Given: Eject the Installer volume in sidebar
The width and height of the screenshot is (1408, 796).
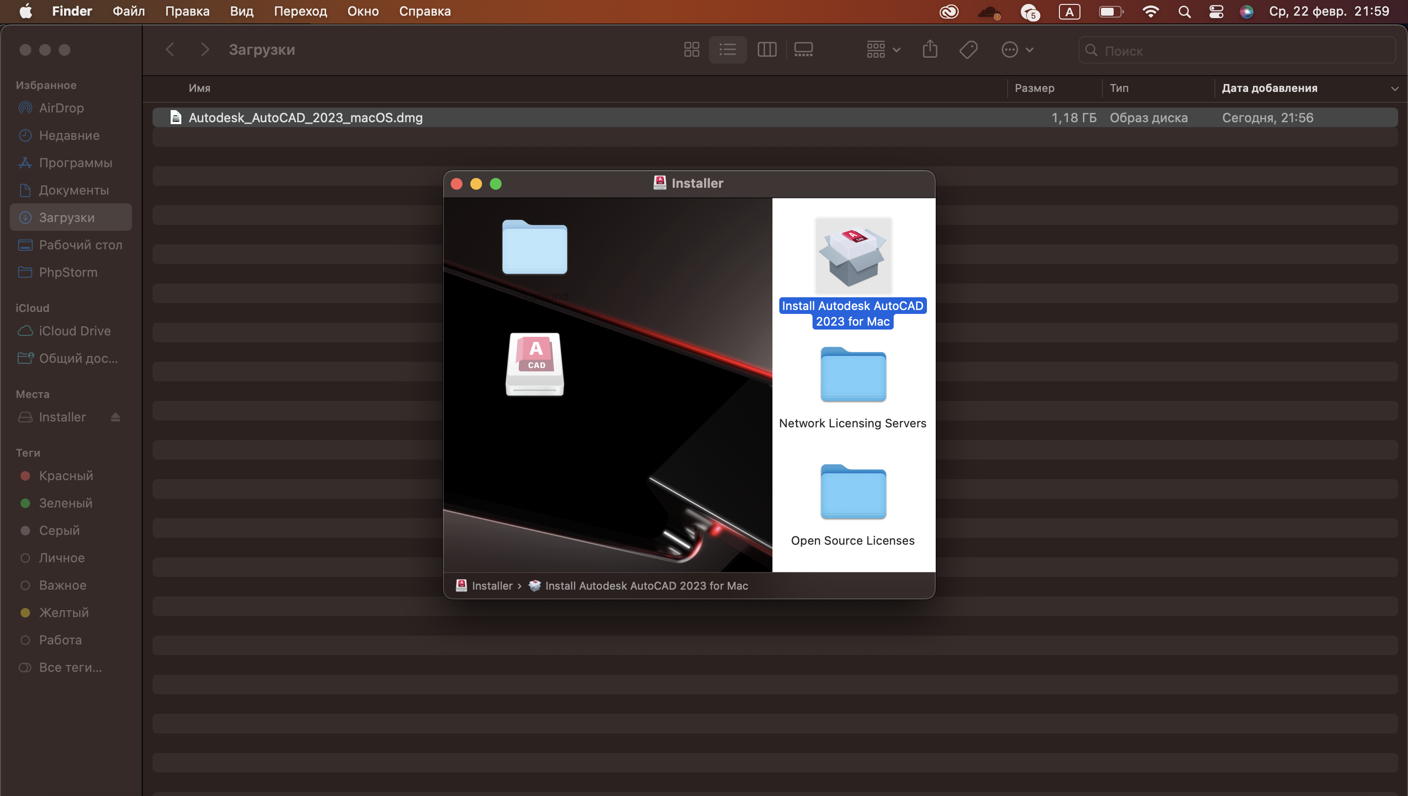Looking at the screenshot, I should click(115, 417).
